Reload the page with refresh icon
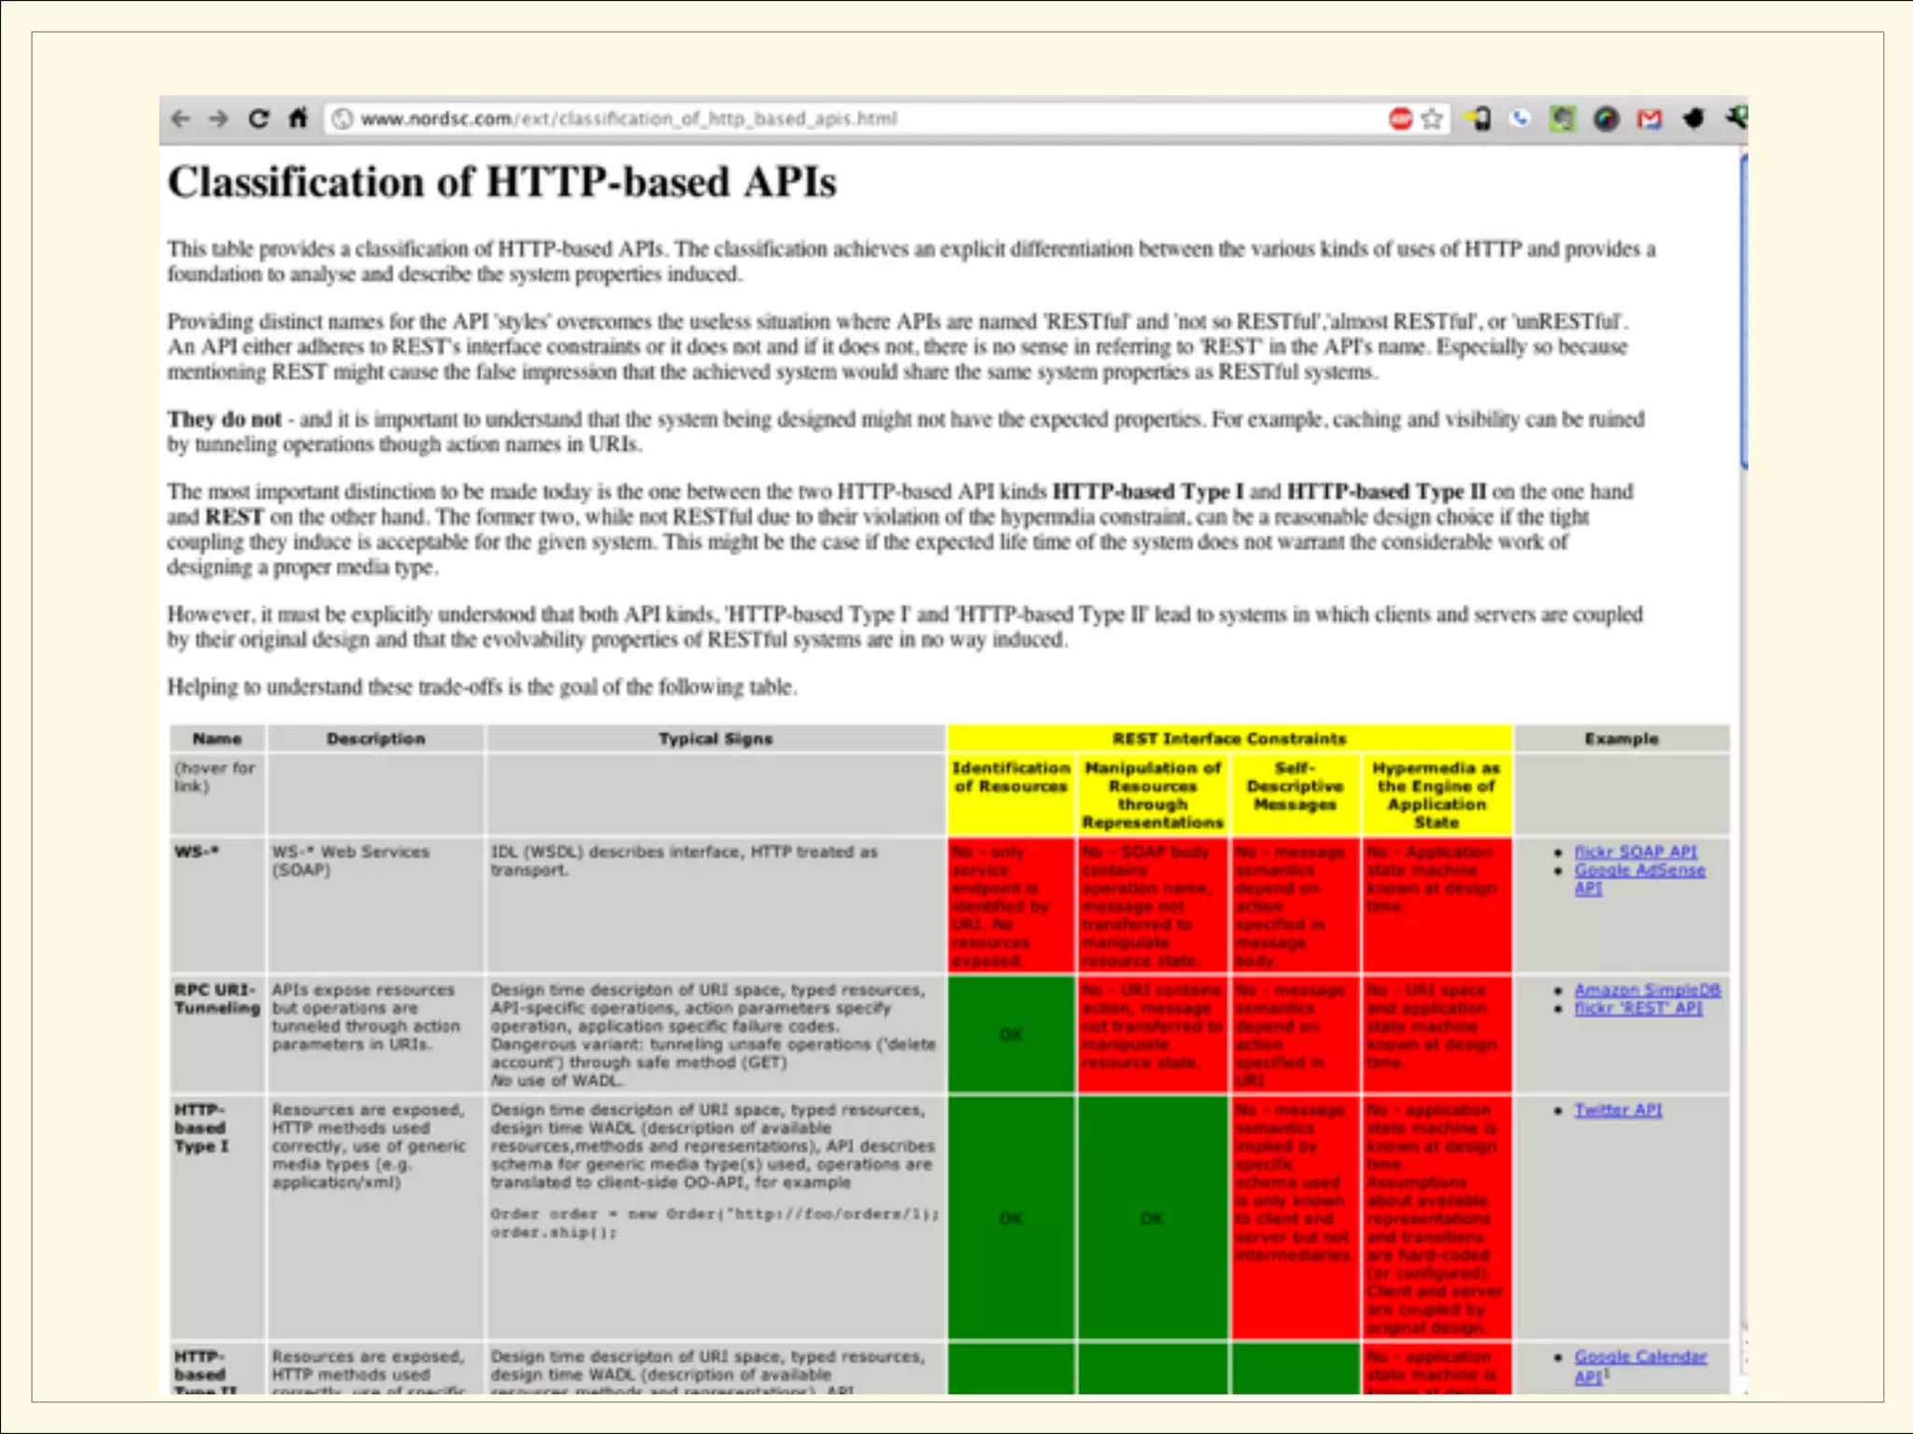Viewport: 1913px width, 1434px height. tap(259, 119)
